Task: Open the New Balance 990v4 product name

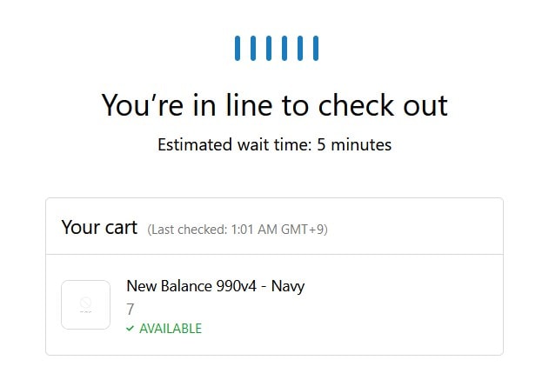Action: coord(198,285)
